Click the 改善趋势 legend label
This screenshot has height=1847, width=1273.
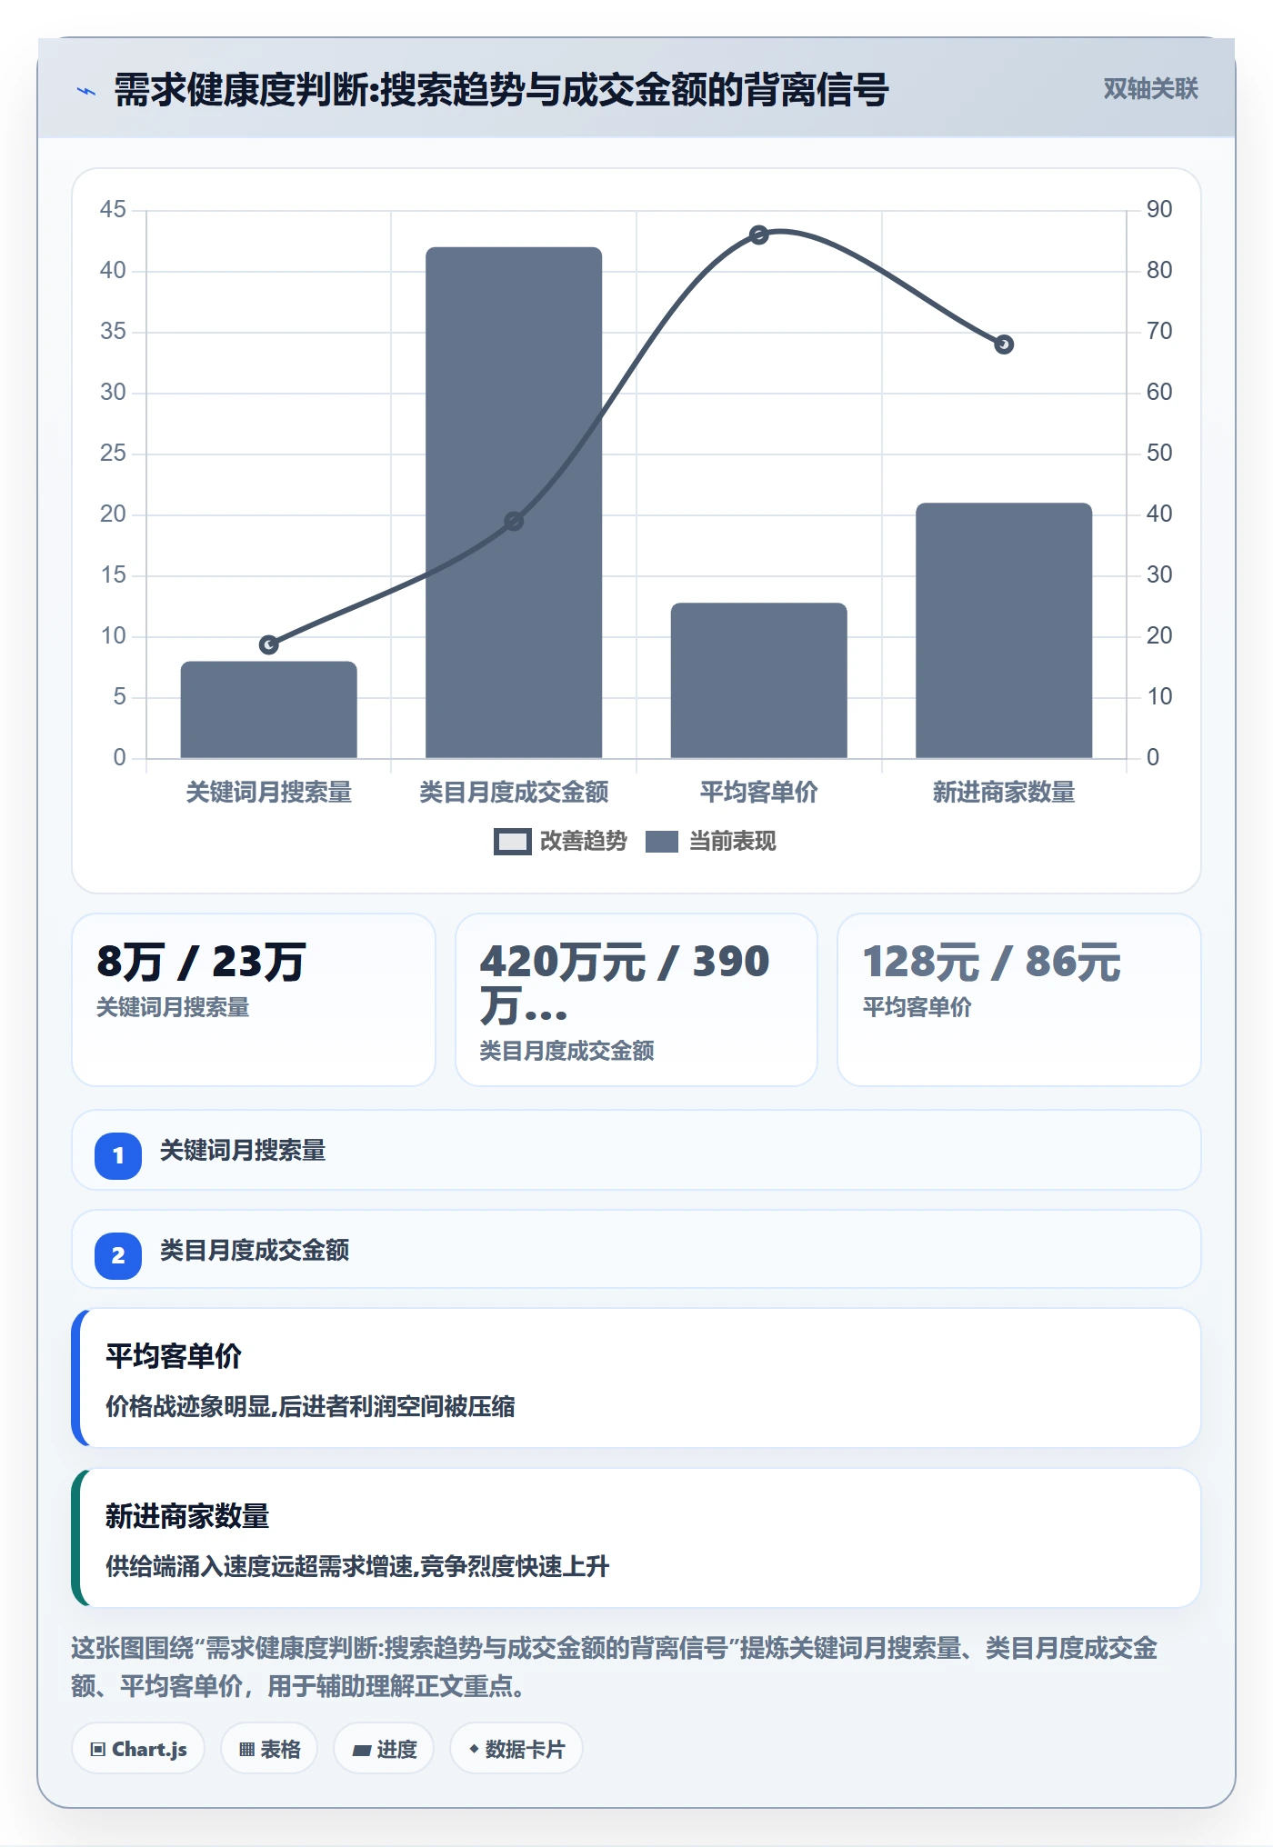pyautogui.click(x=583, y=842)
